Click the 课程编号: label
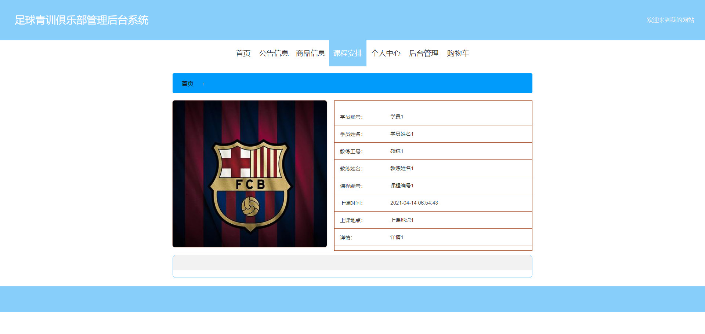Screen dimensions: 705x334 351,186
